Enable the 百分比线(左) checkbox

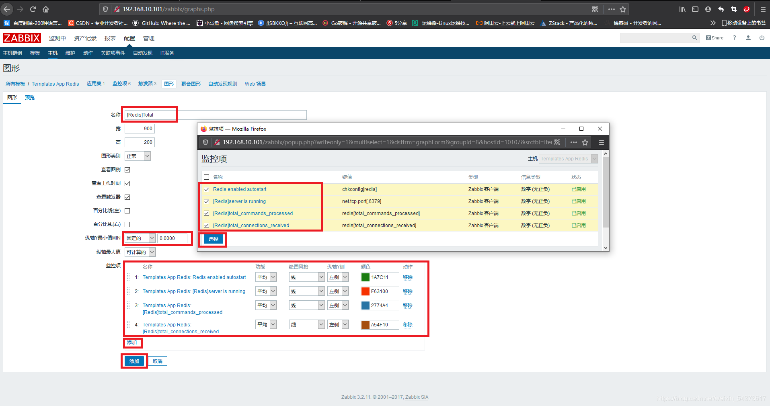127,211
